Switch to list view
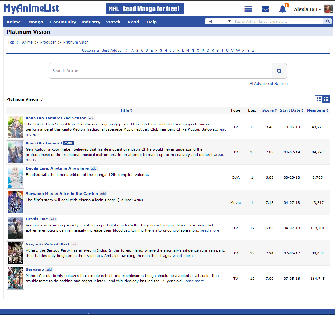This screenshot has height=315, width=335. 326,99
